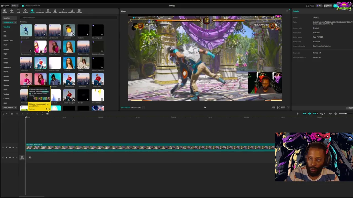Open the Templates tab
This screenshot has width=353, height=198.
[71, 11]
